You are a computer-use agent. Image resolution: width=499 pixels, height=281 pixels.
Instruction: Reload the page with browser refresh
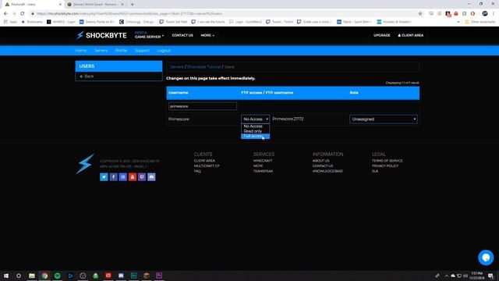click(x=22, y=14)
